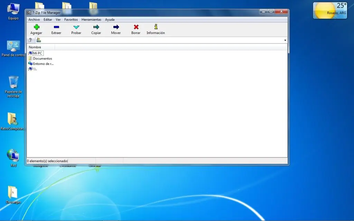Open the Herramientas menu
This screenshot has width=354, height=221.
[x=91, y=20]
